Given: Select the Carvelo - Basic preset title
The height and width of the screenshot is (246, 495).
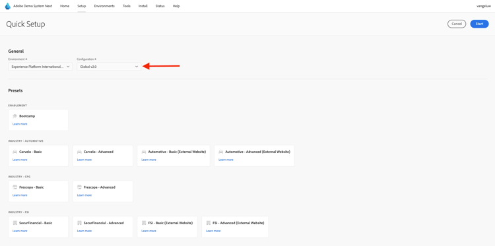Looking at the screenshot, I should coord(30,152).
